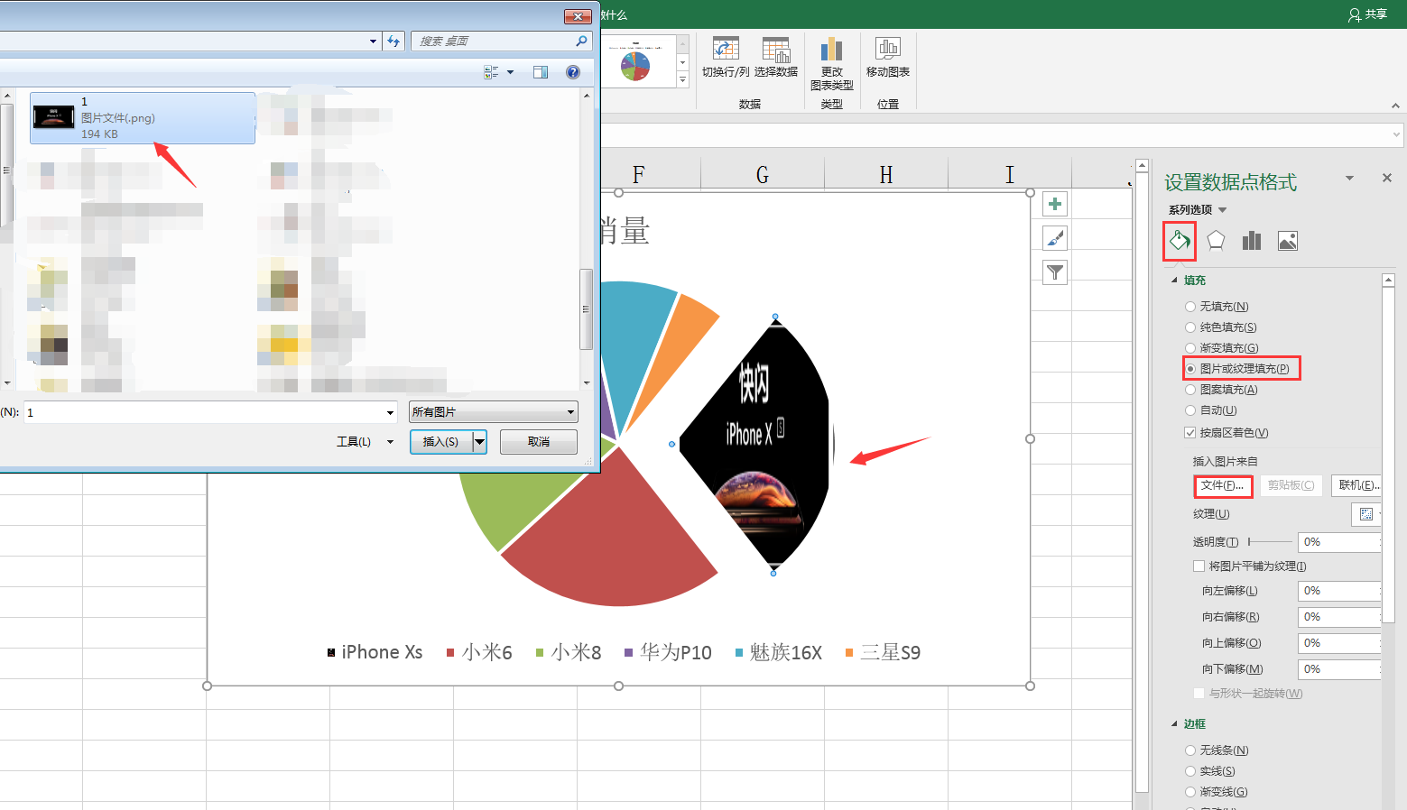The height and width of the screenshot is (810, 1407).
Task: Open the address bar history dropdown arrow
Action: pyautogui.click(x=374, y=41)
